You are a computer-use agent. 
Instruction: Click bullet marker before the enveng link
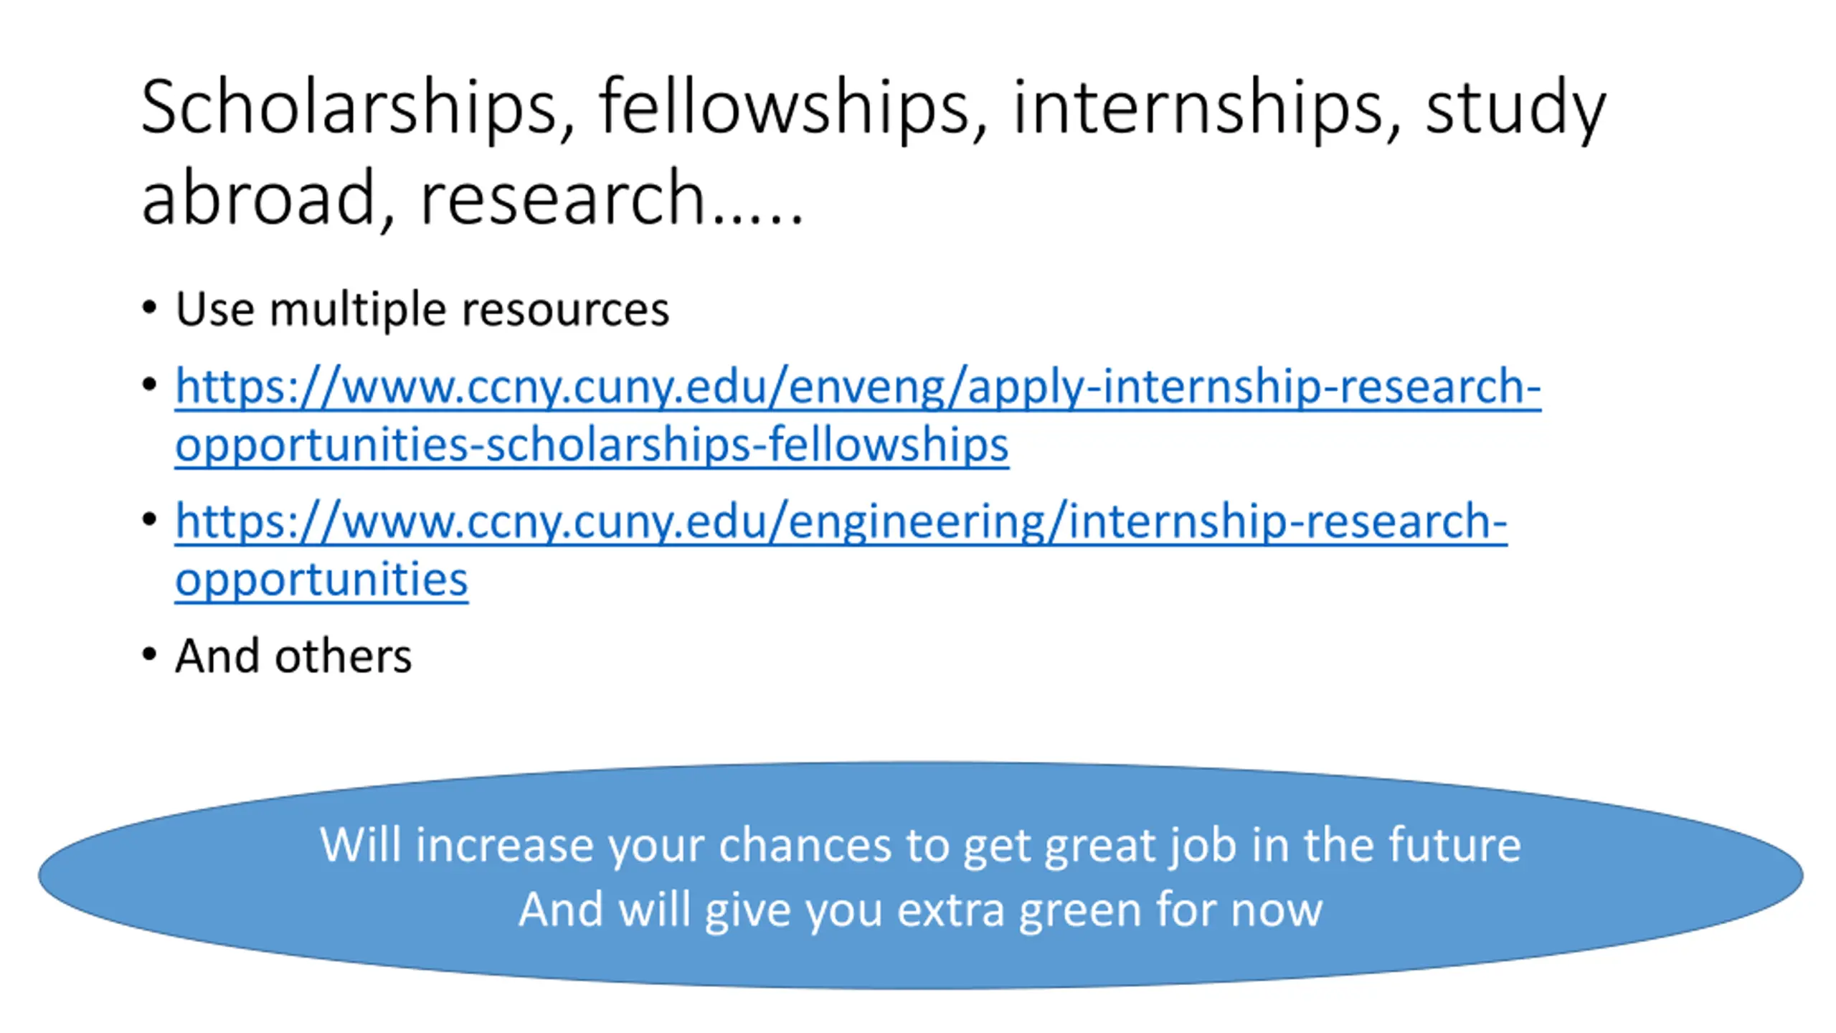tap(149, 385)
